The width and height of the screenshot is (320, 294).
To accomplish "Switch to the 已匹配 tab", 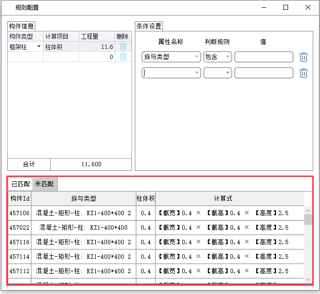I will tap(21, 184).
